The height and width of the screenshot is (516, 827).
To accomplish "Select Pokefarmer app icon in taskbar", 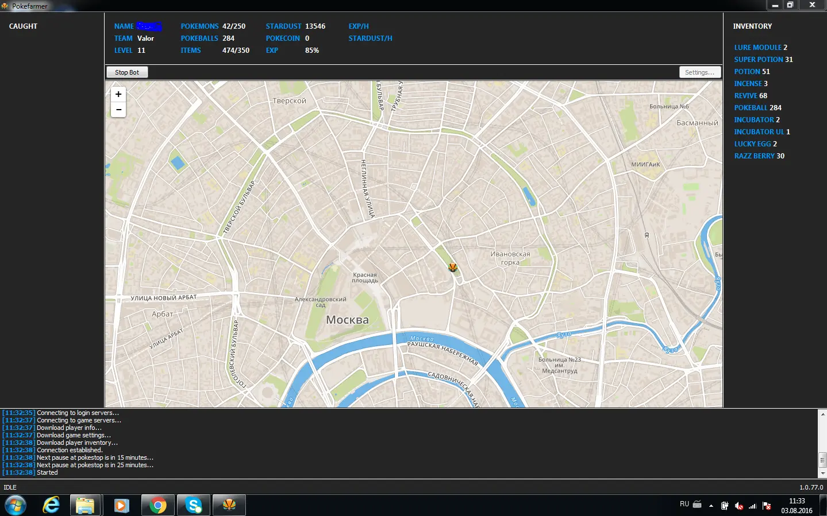I will point(229,505).
